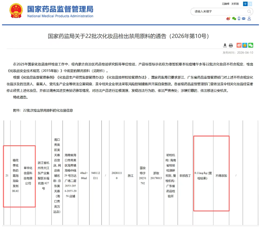
Task: Click the store cell 海口秀英区美天惠百货店
Action: coord(57,176)
